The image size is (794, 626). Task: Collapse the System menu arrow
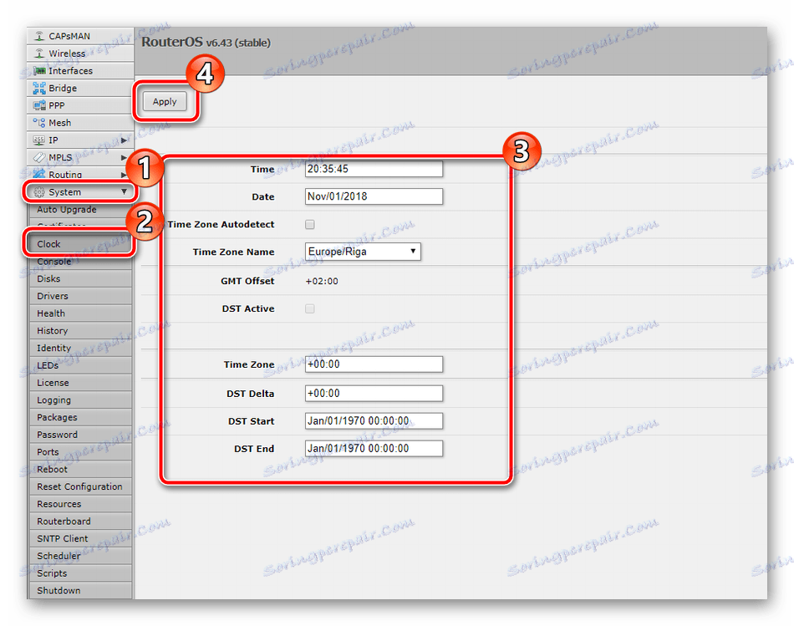coord(124,192)
